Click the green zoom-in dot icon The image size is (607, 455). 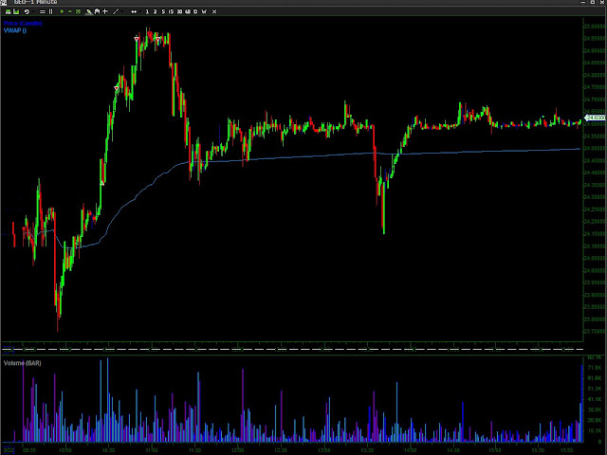[x=62, y=11]
